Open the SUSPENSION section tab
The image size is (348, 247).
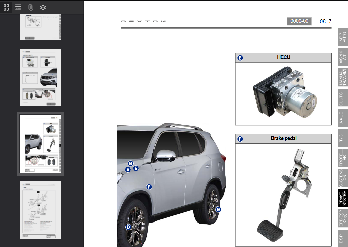(343, 178)
